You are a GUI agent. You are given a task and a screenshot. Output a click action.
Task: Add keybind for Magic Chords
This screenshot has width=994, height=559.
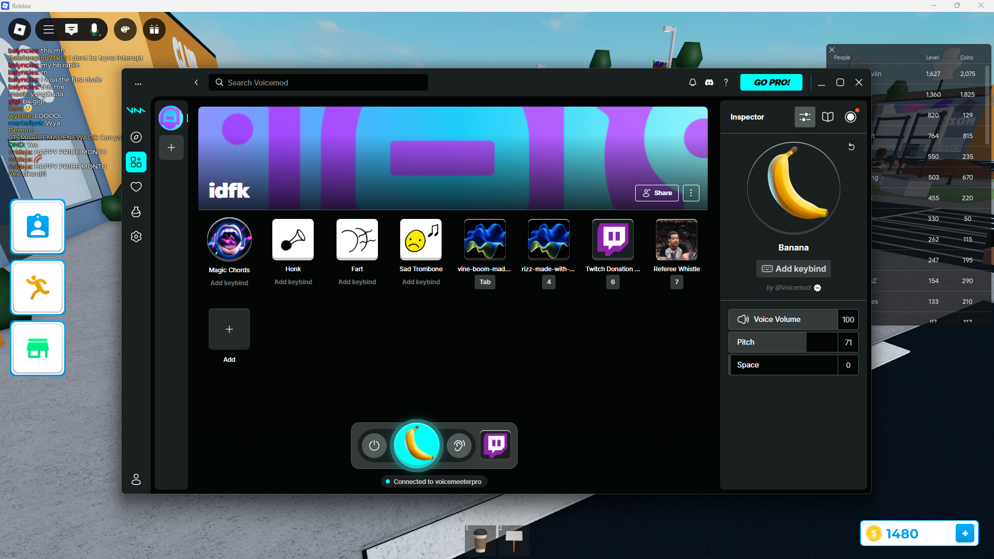tap(229, 283)
